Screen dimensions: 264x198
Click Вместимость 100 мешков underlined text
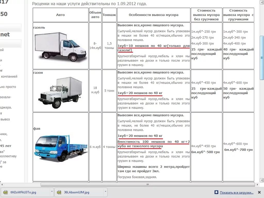(x=154, y=144)
